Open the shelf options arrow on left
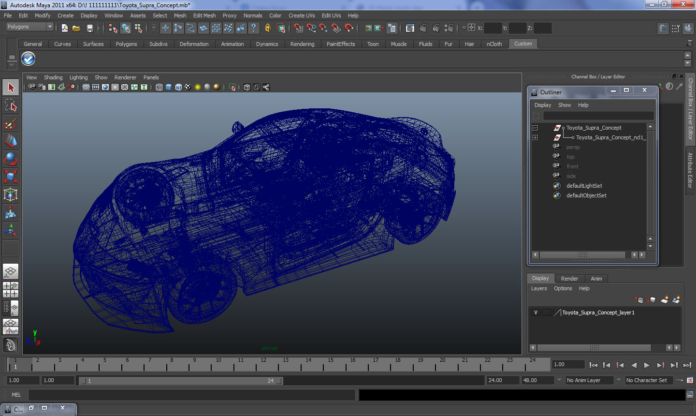696x416 pixels. pos(12,64)
